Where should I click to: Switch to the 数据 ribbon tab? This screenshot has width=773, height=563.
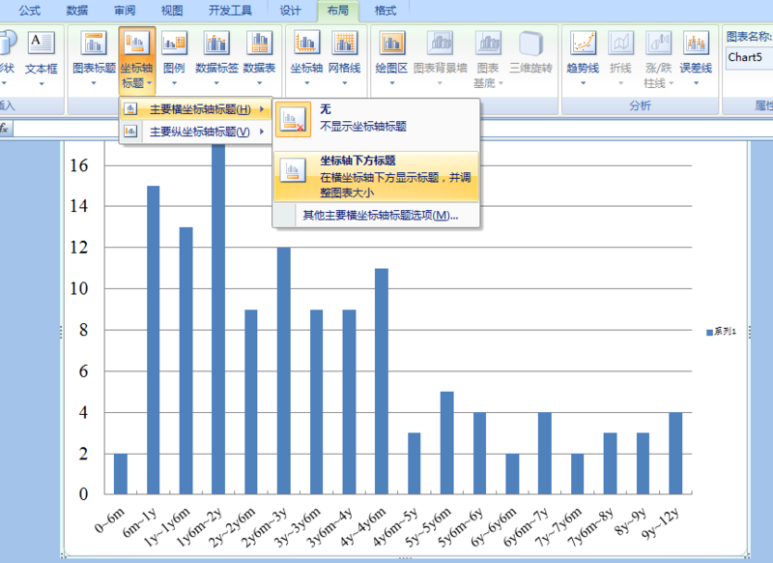[77, 11]
